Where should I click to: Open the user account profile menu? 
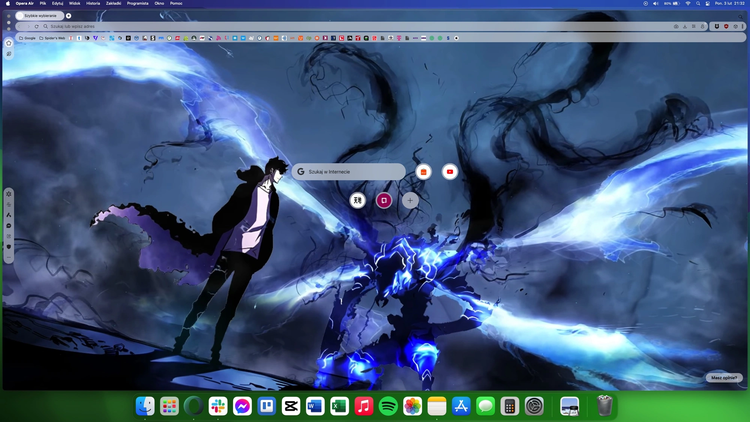[703, 27]
